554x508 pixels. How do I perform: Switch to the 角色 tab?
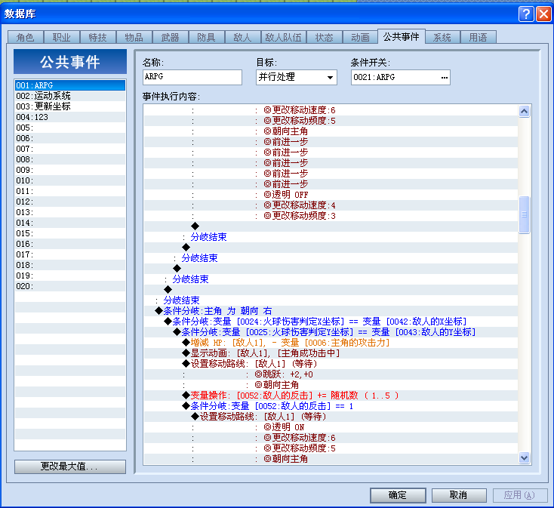click(x=26, y=37)
